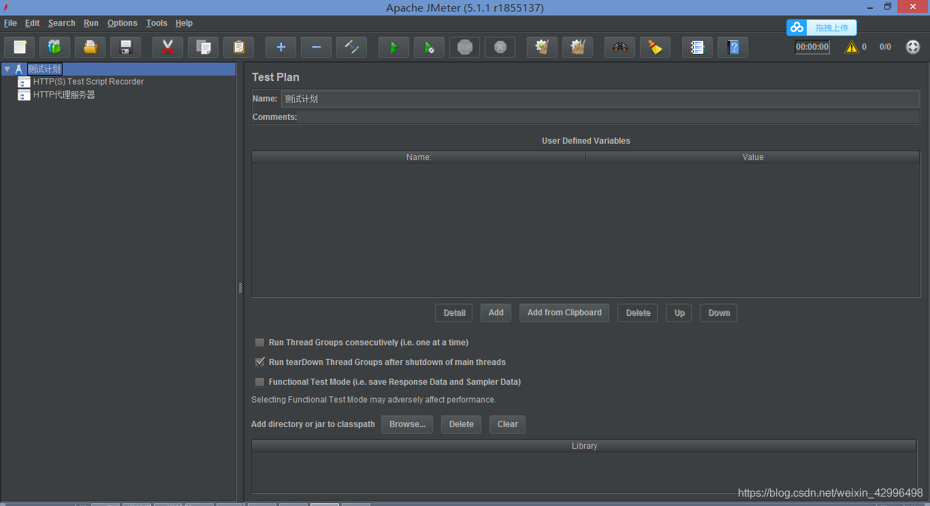Click the Paste clipboard icon
Screen dimensions: 930x506
click(239, 47)
